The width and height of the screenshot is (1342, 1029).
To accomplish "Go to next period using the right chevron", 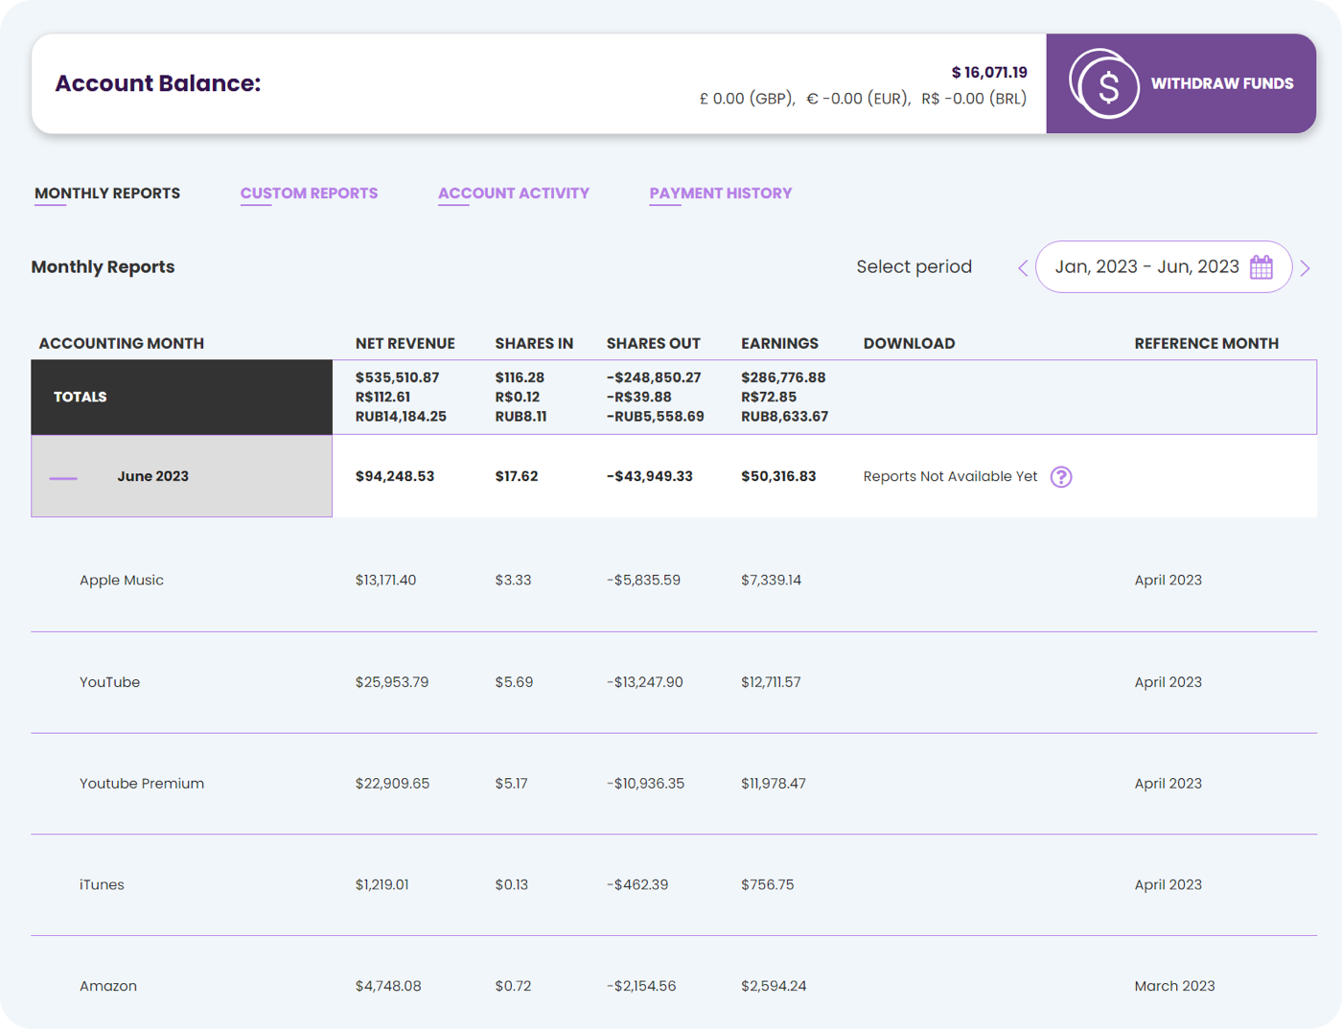I will tap(1305, 268).
